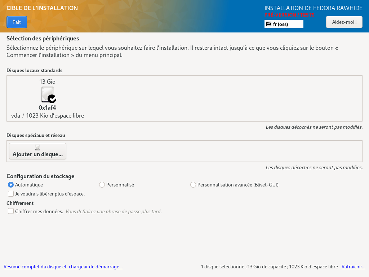
Task: Click small disk icon above Ajouter un disque
Action: click(37, 148)
